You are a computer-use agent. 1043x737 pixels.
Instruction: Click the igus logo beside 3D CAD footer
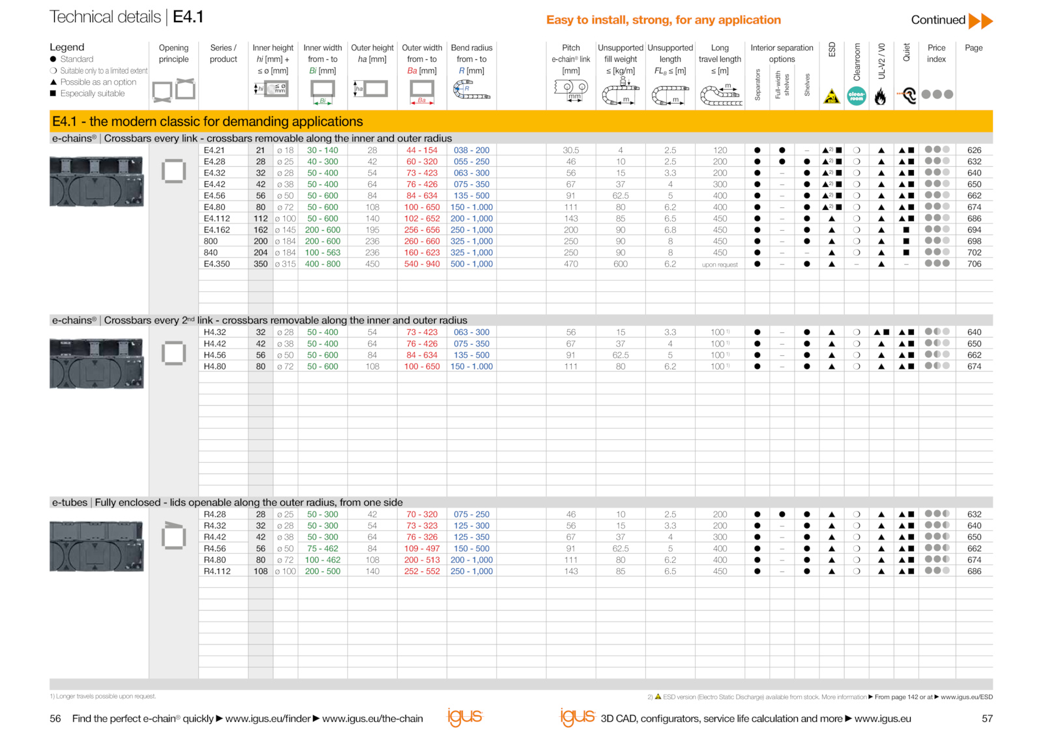[x=578, y=717]
